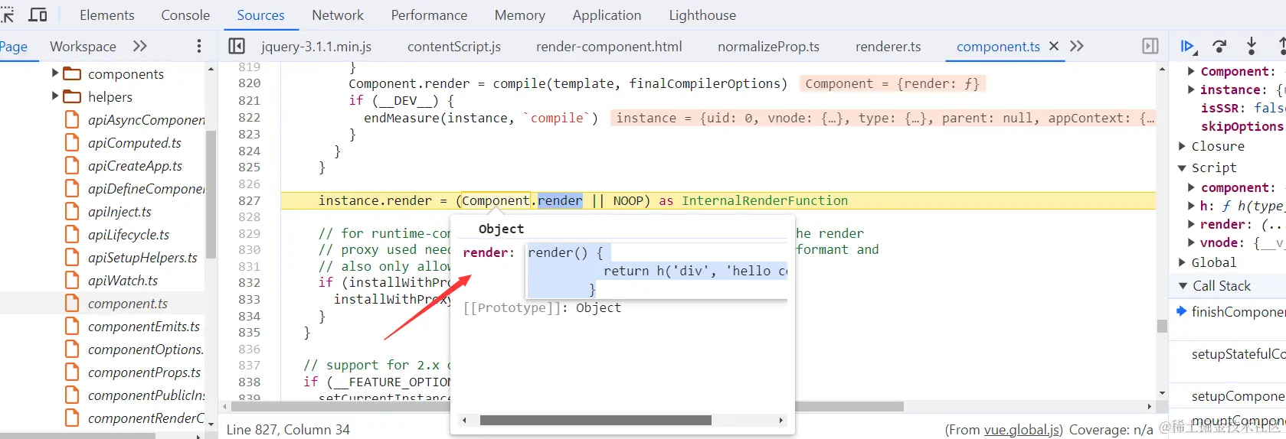The image size is (1286, 439).
Task: Open the Elements panel tab
Action: (x=106, y=15)
